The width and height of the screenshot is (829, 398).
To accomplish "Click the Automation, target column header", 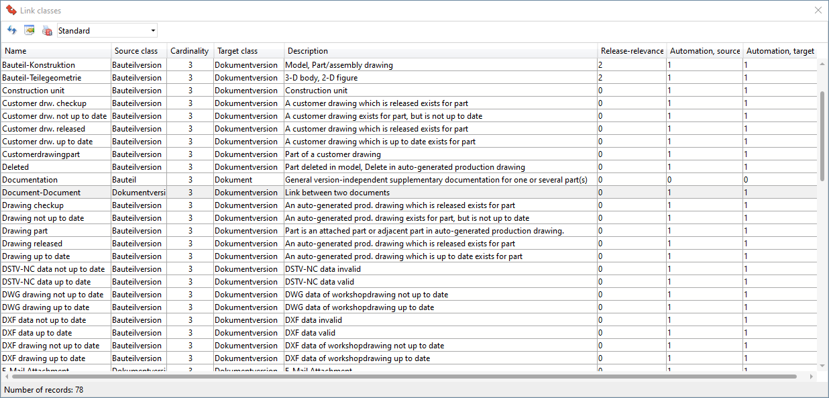I will [780, 51].
